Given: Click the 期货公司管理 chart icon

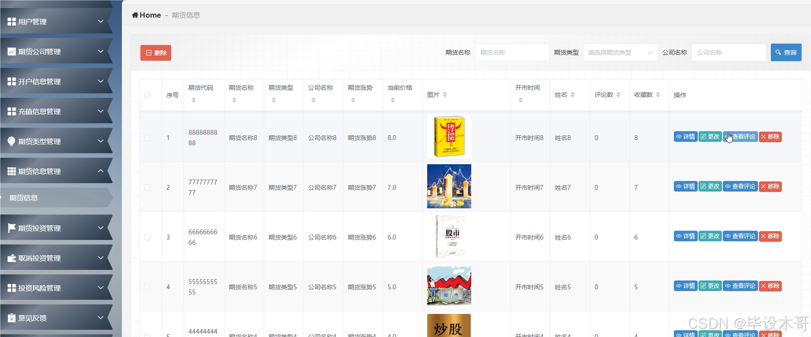Looking at the screenshot, I should click(x=12, y=52).
